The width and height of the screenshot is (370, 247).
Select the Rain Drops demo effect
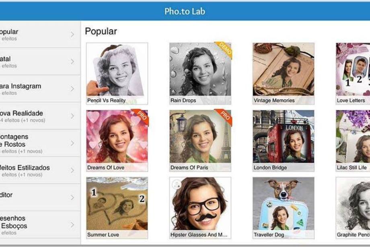[200, 73]
